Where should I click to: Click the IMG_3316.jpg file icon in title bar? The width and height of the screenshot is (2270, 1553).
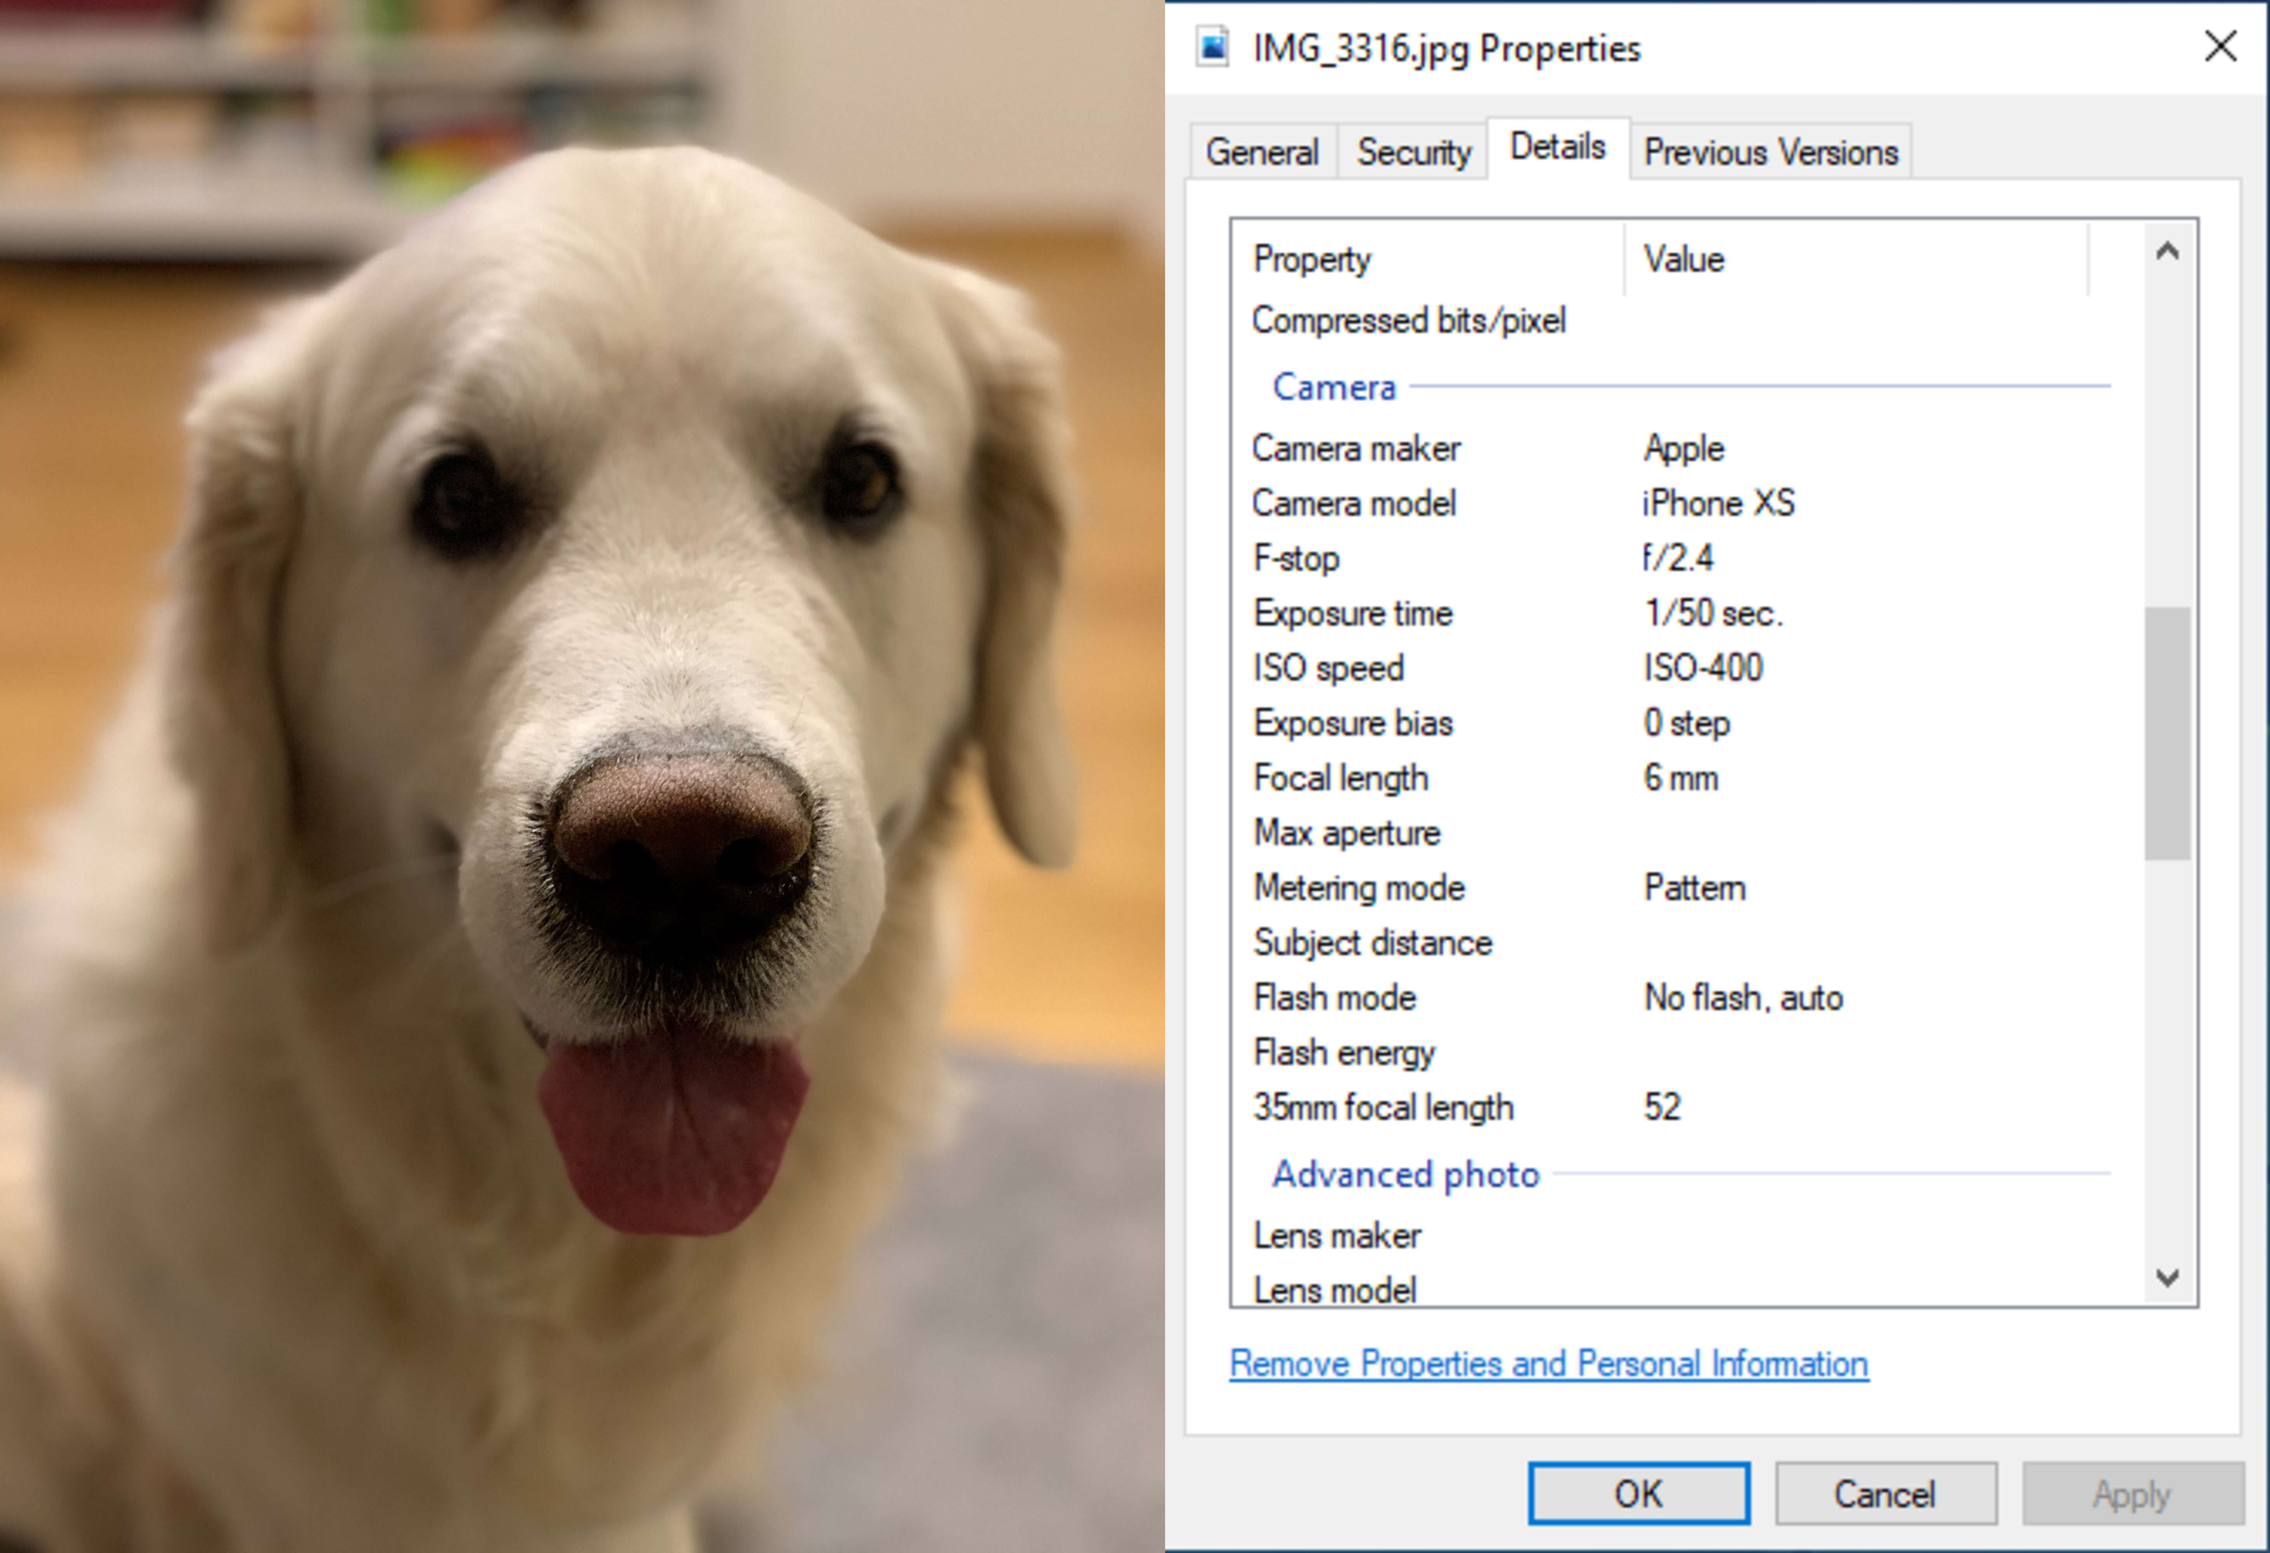1213,47
